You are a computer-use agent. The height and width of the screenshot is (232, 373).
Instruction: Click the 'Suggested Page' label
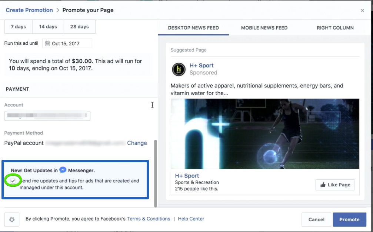coord(189,50)
